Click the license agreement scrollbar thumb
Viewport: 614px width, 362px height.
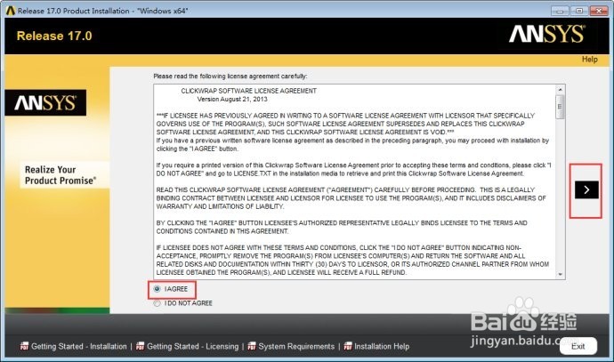click(560, 107)
